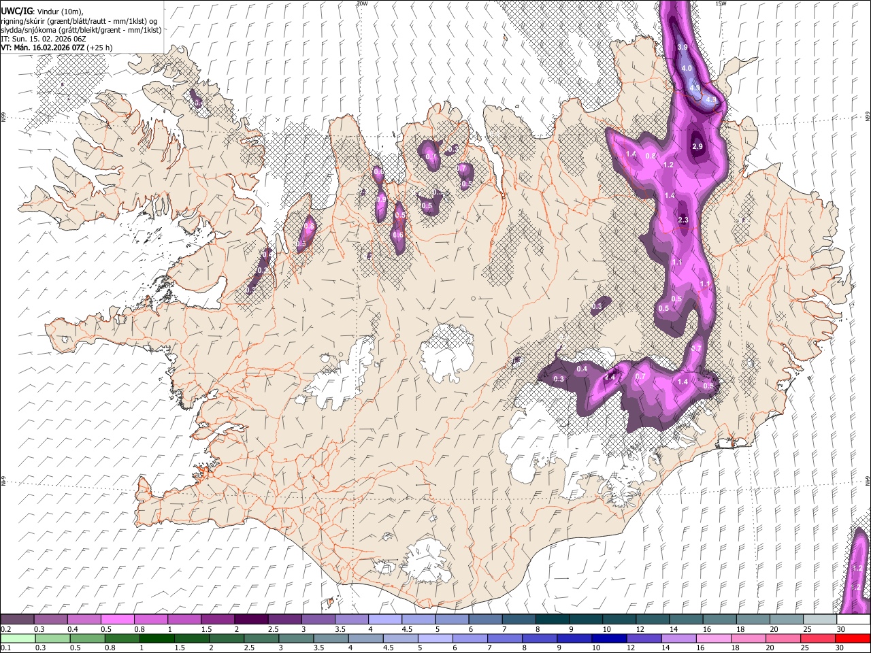Viewport: 871px width, 653px height.
Task: Click the 'IT: Sun. 15. 02. 2026 06Z' line
Action: coord(43,39)
